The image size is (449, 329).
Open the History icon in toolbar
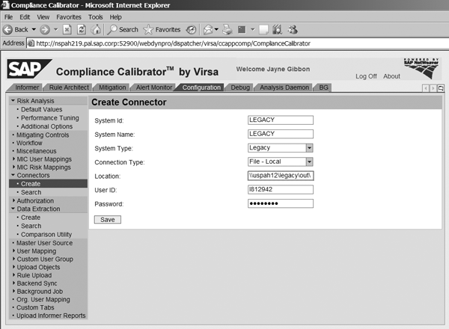pos(191,29)
